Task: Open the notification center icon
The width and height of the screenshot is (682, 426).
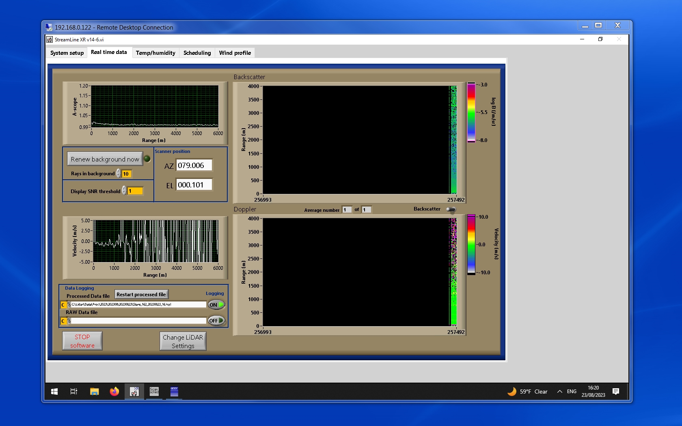Action: tap(616, 392)
